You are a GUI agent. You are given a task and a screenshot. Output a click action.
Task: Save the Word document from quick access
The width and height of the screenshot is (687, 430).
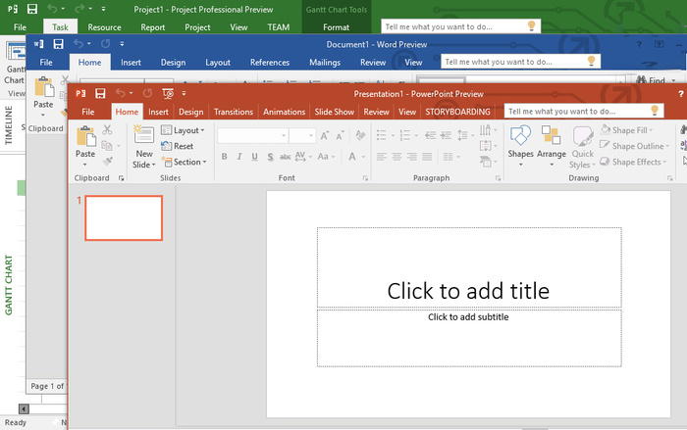click(x=58, y=44)
